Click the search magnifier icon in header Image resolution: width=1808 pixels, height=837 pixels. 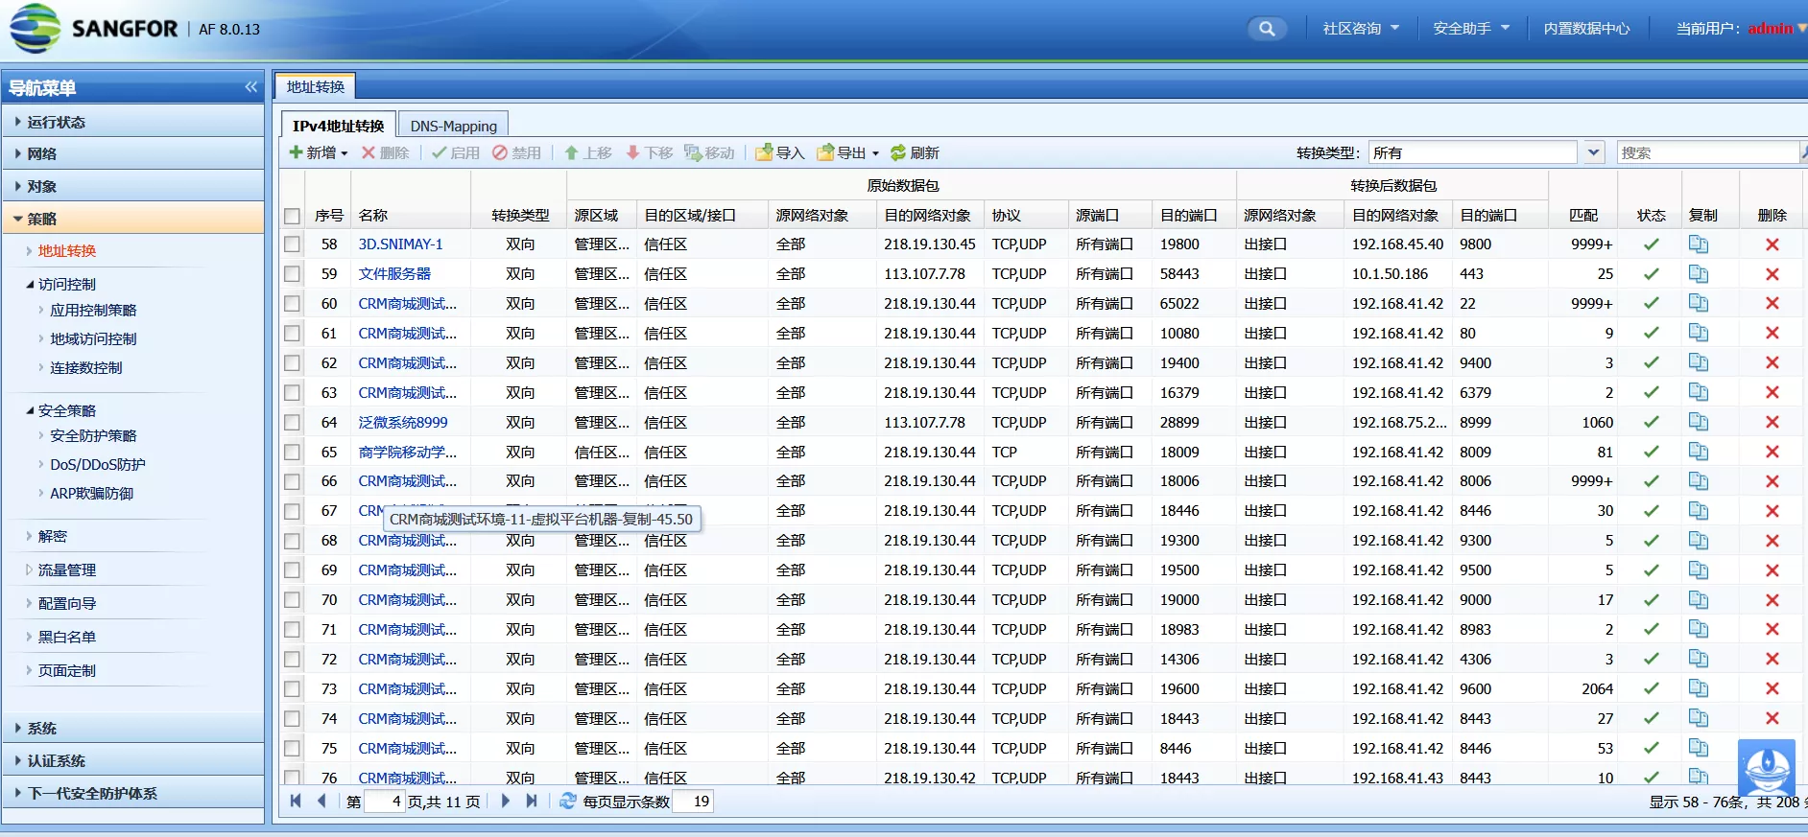(1267, 29)
